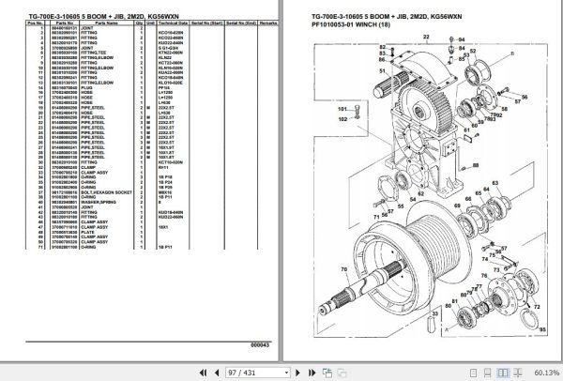Click the 'Parts Name' column header
Image resolution: width=563 pixels, height=381 pixels.
107,23
